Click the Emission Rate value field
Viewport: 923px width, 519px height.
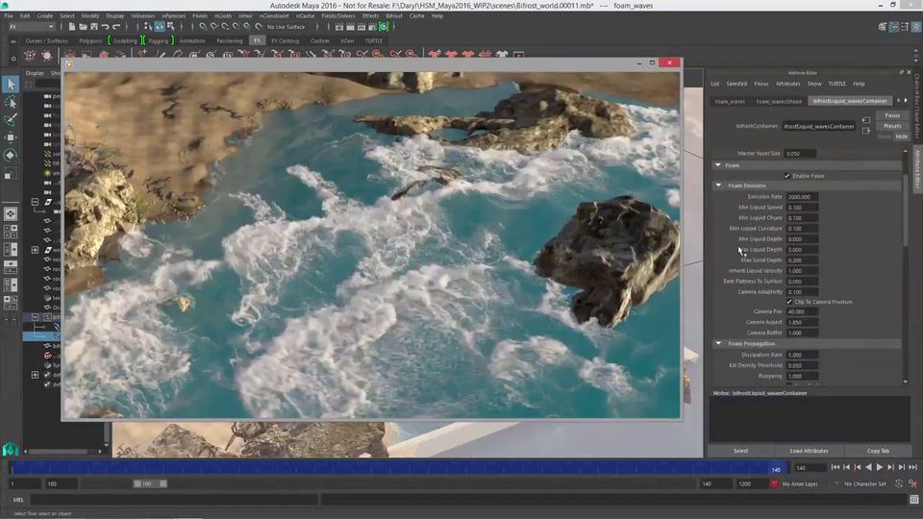coord(801,197)
